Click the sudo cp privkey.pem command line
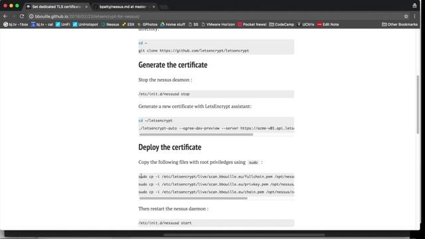 click(x=216, y=185)
